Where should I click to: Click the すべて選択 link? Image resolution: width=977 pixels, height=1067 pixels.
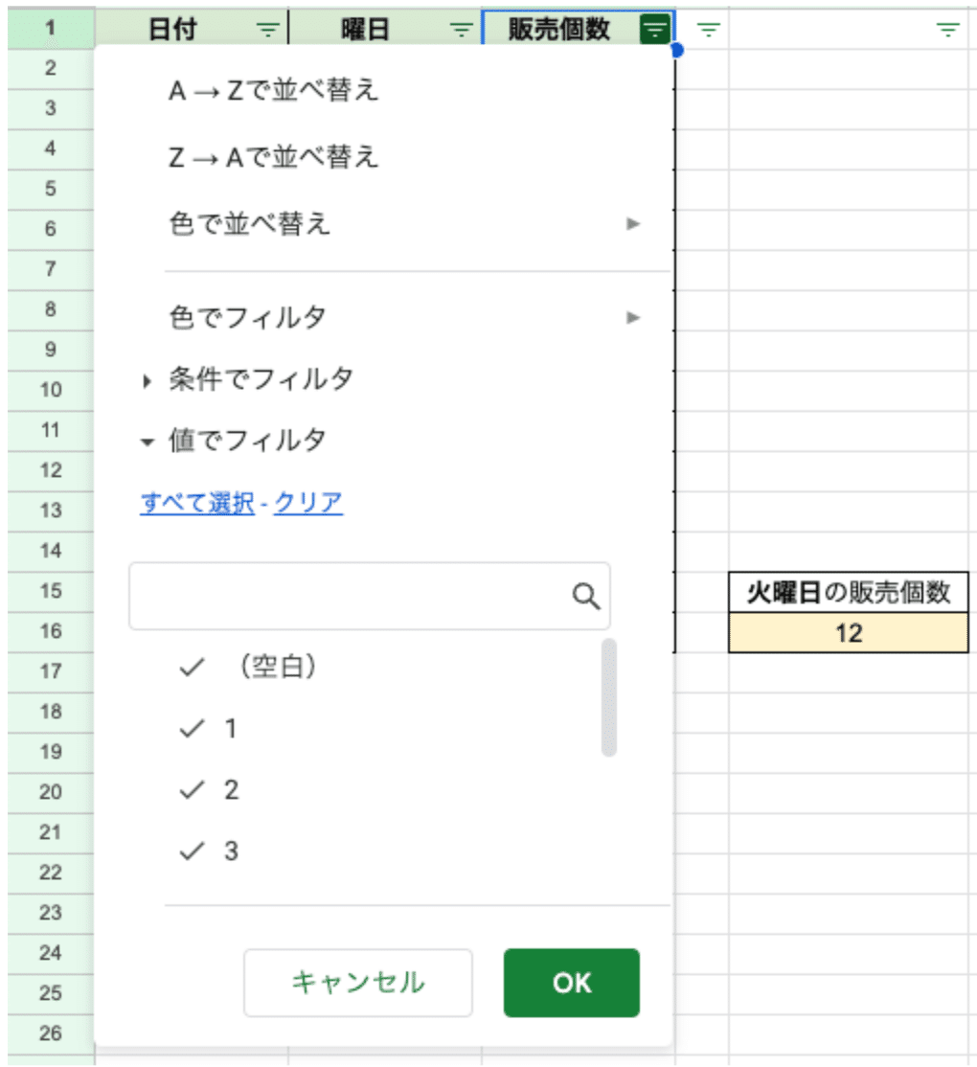coord(197,503)
